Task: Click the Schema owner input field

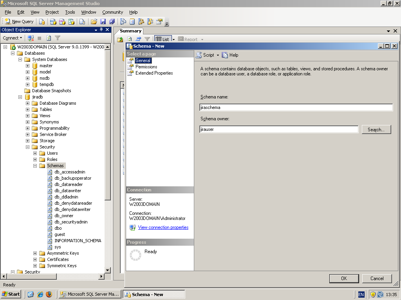Action: point(279,129)
